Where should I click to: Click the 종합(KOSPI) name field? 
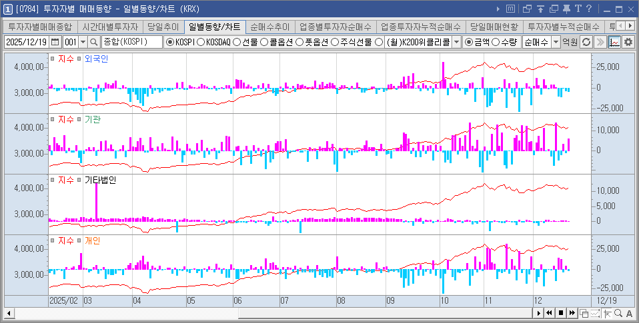click(131, 42)
